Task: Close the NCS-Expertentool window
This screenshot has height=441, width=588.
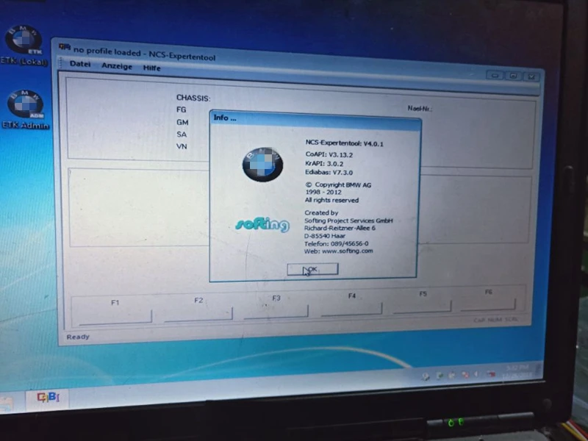Action: (531, 77)
